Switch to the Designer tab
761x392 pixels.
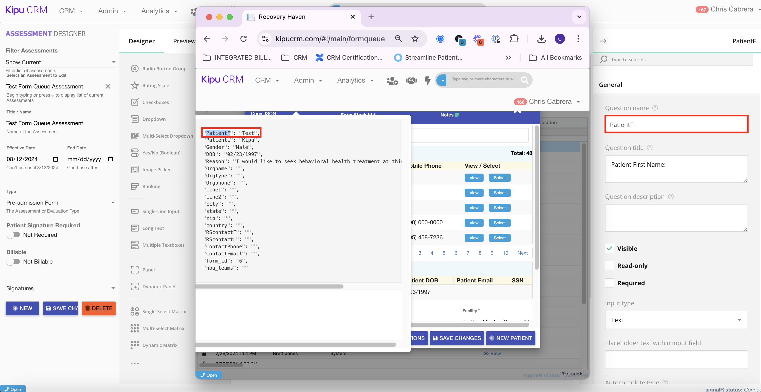[x=141, y=41]
